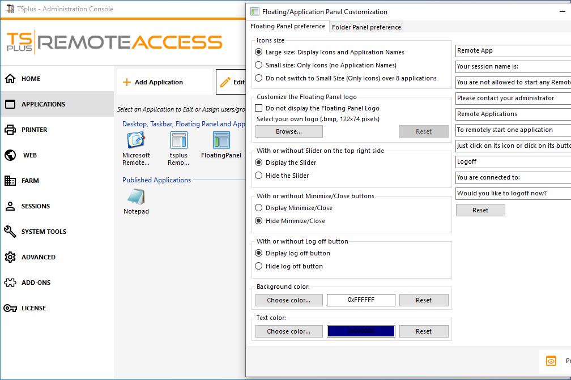Open Advanced settings gear icon

click(x=10, y=257)
